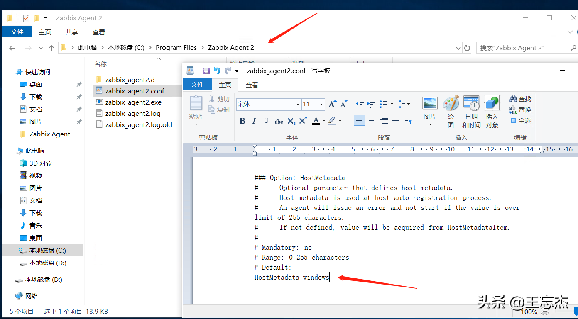578x319 pixels.
Task: Justify paragraph text
Action: click(396, 120)
